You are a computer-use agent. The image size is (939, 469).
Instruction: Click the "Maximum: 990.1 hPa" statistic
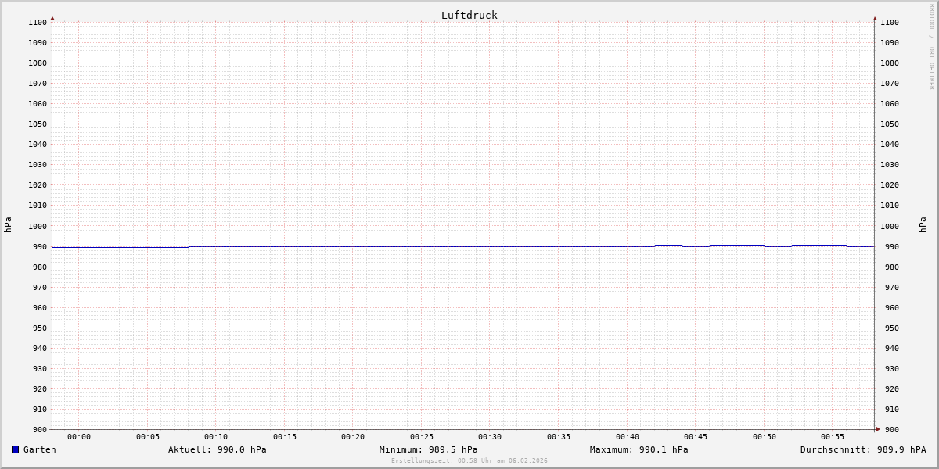(639, 449)
